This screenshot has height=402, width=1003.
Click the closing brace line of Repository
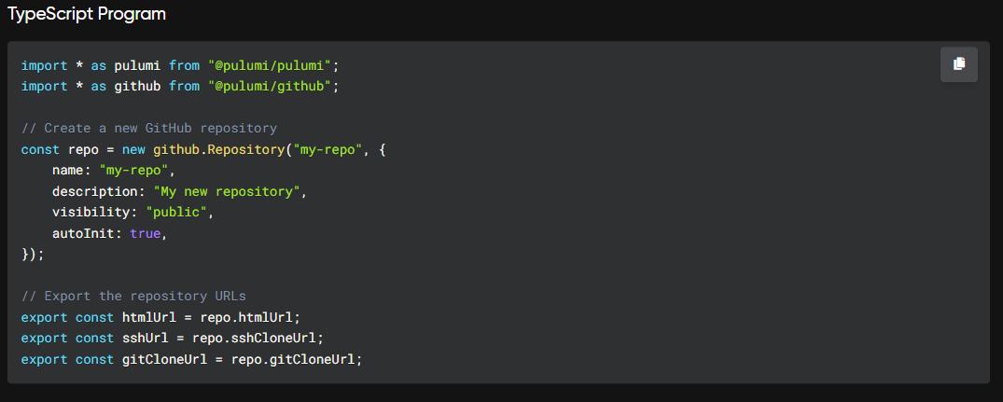coord(33,254)
